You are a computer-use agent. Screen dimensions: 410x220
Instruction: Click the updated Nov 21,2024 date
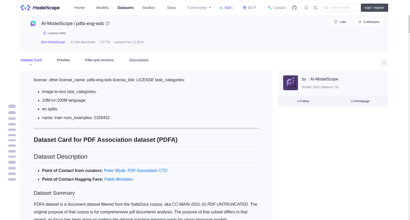point(129,42)
